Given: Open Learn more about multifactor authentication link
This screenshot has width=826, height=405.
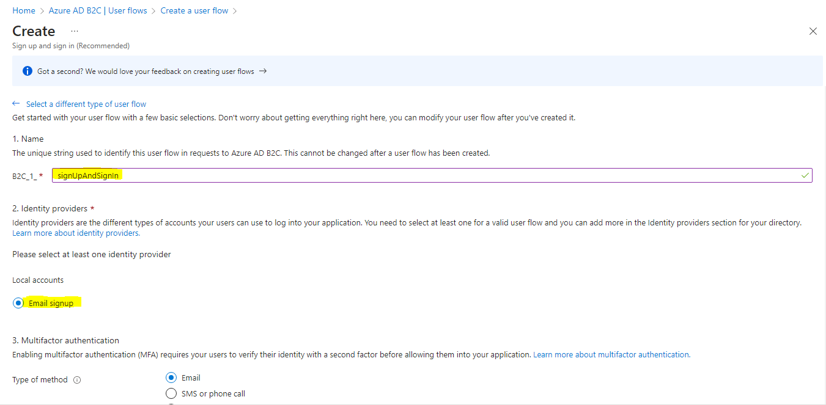Looking at the screenshot, I should pos(612,354).
